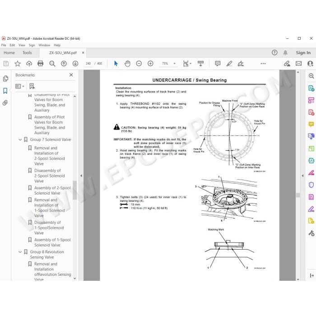The image size is (316, 316).
Task: Open Assembly of 1-Spool Solenoid Valve bookmark
Action: 52,242
